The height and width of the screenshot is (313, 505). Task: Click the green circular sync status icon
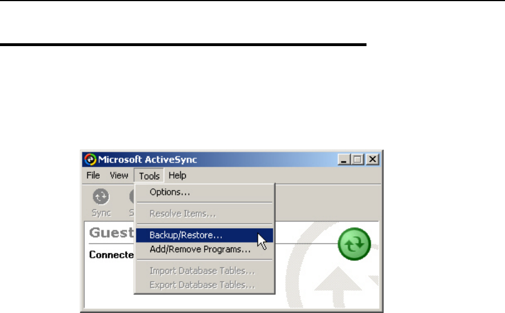click(355, 244)
